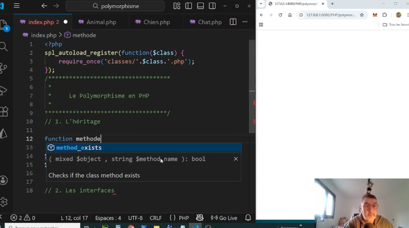Open the PHP language mode selector
409x228 pixels.
(179, 218)
